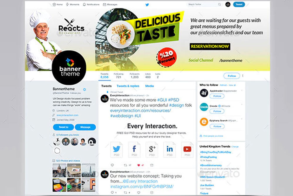The image size is (293, 196).
Task: Open the more options dots beside Follow
Action: (x=243, y=76)
